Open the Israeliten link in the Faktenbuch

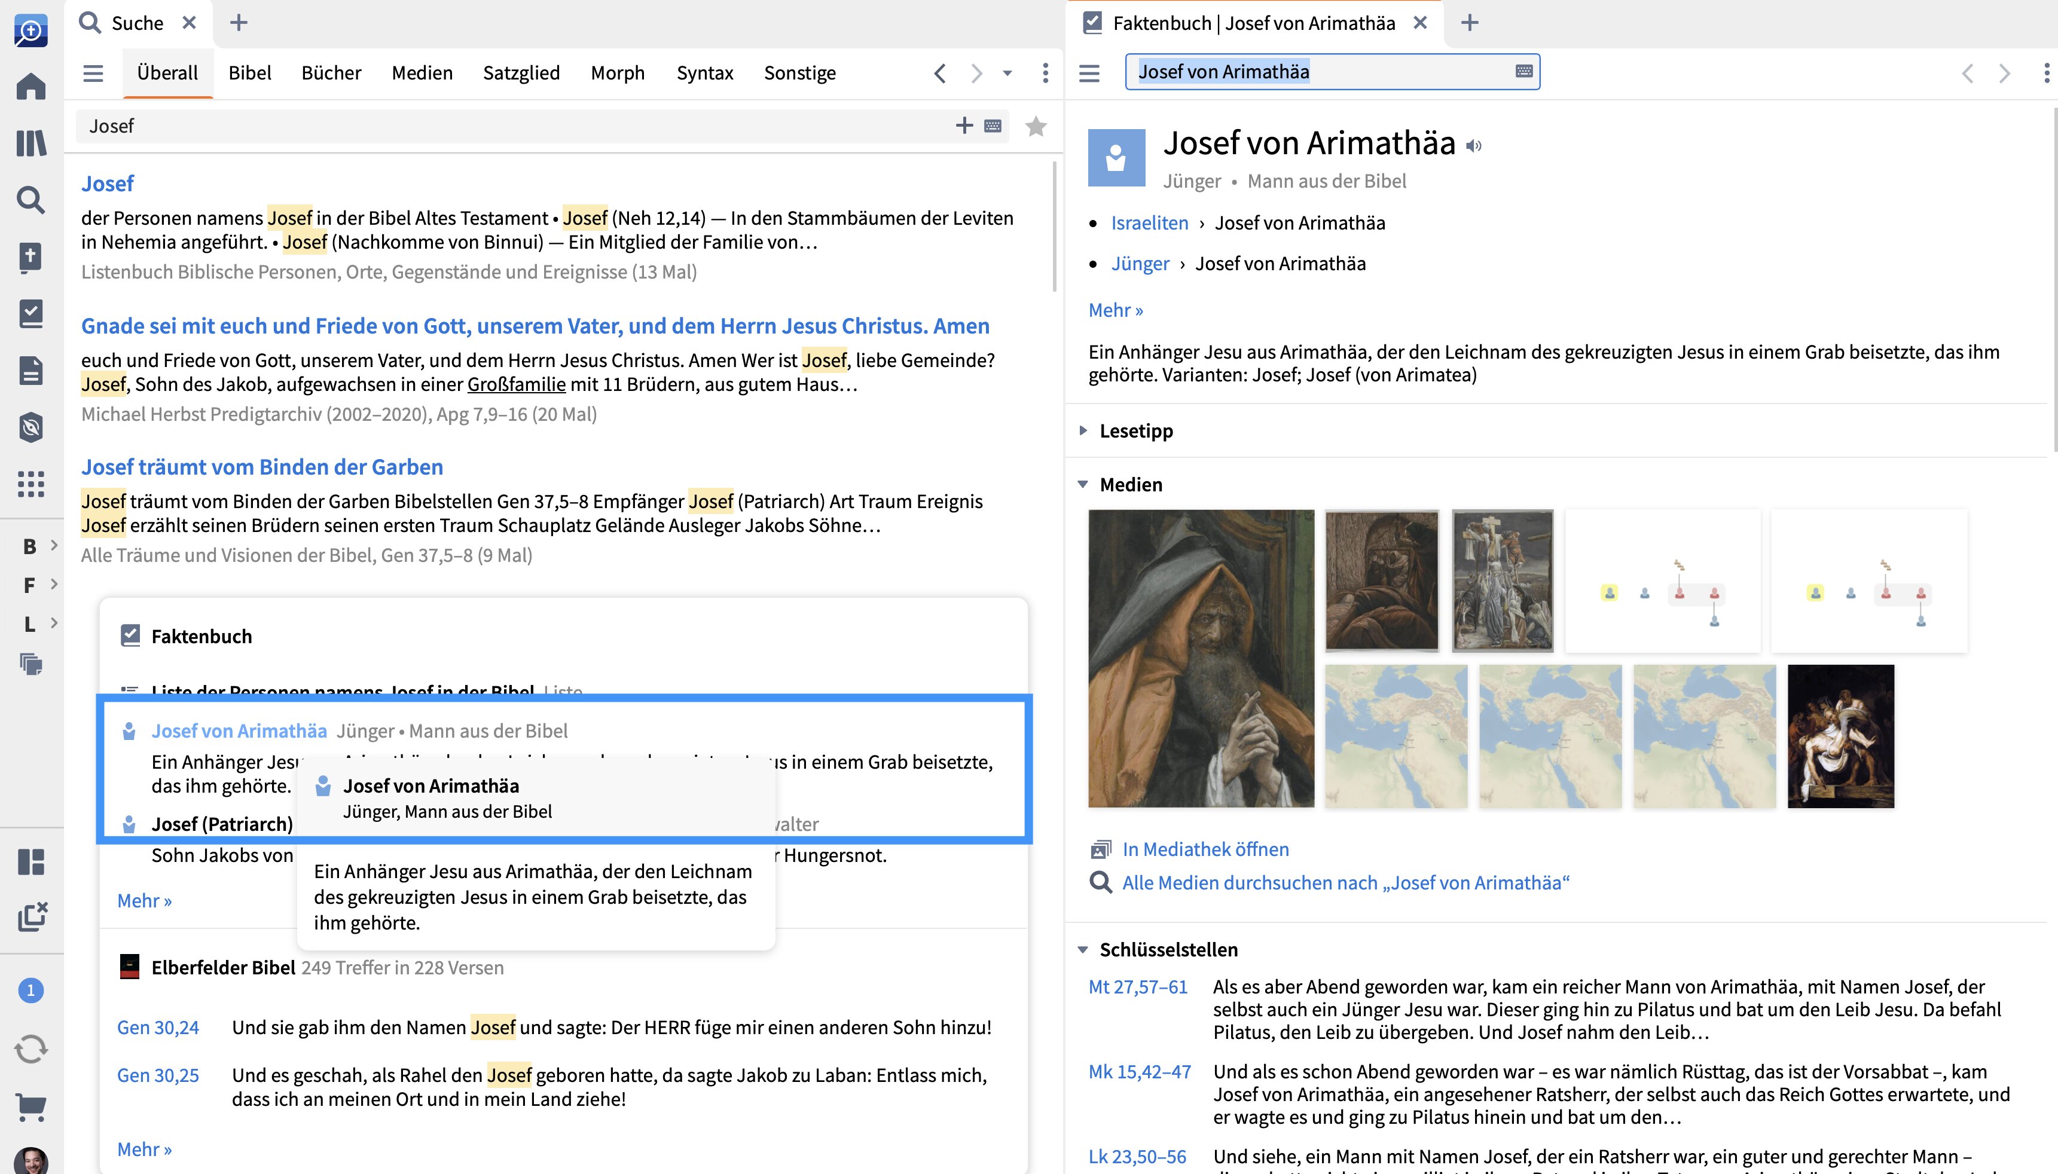[x=1149, y=224]
